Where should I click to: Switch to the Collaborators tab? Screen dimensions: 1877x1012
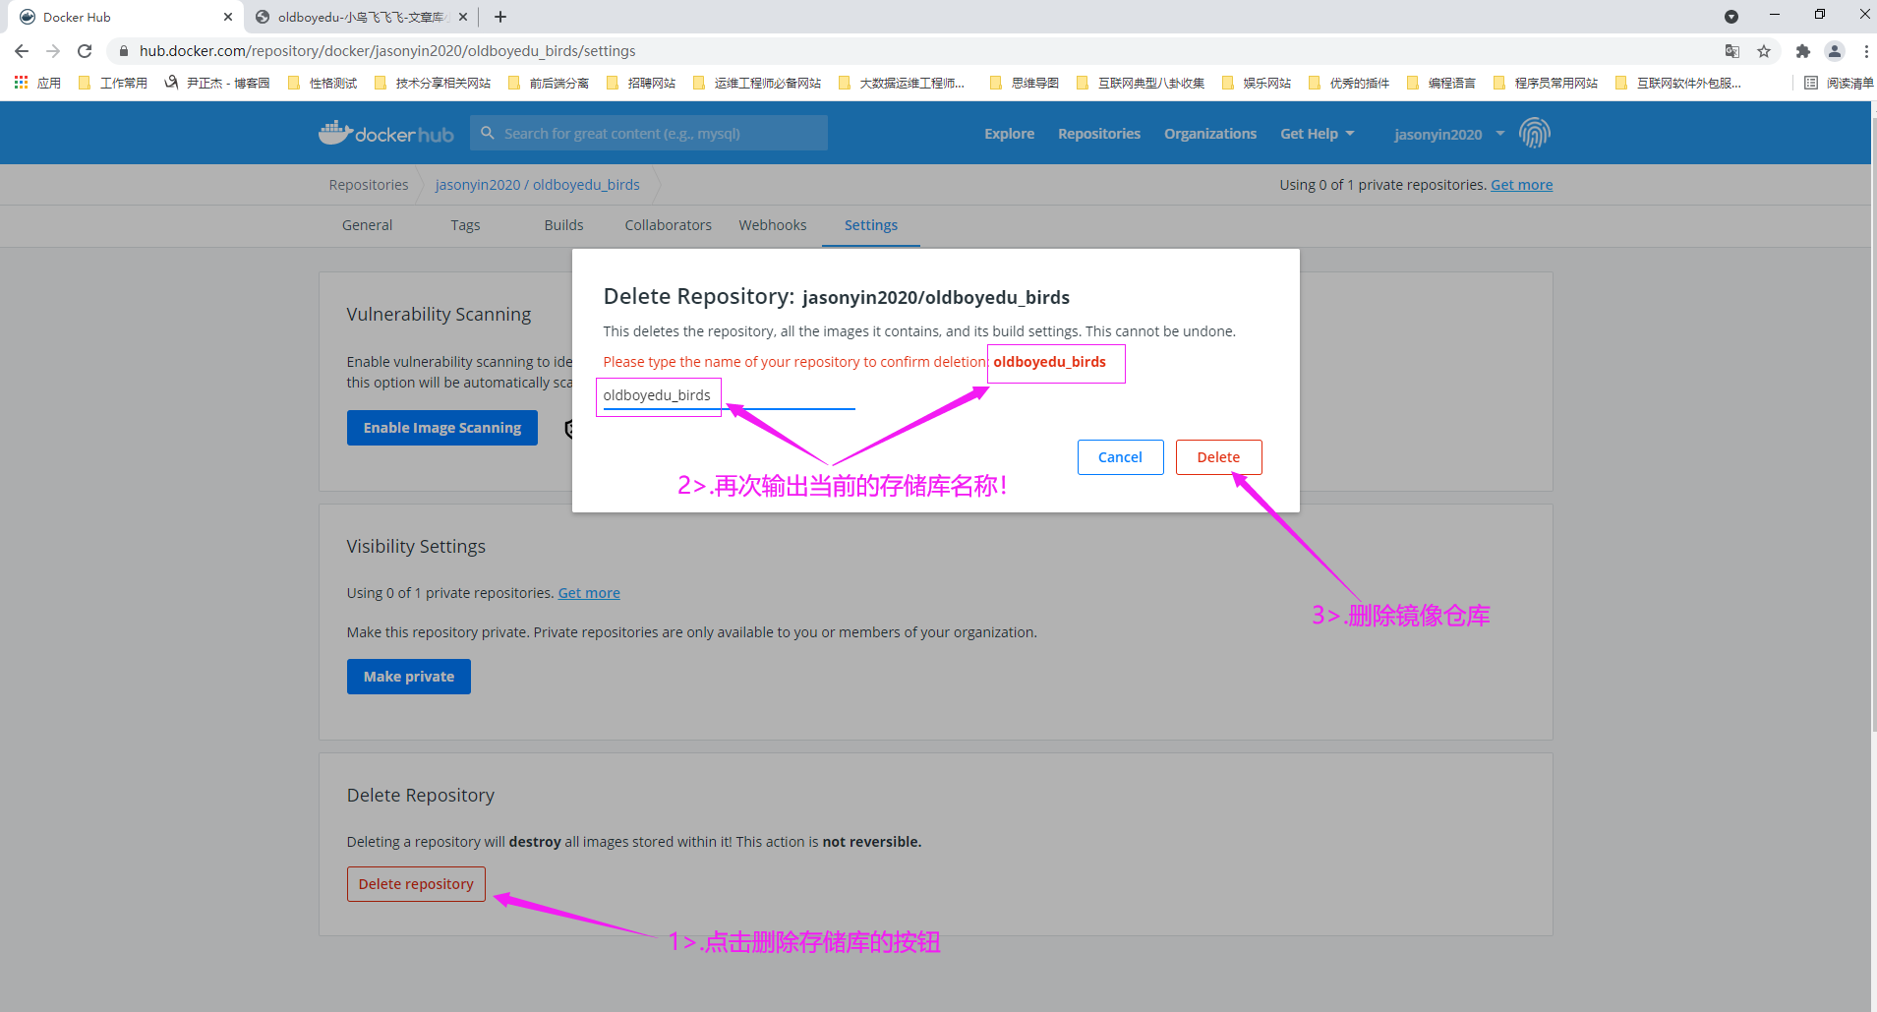[x=668, y=225]
